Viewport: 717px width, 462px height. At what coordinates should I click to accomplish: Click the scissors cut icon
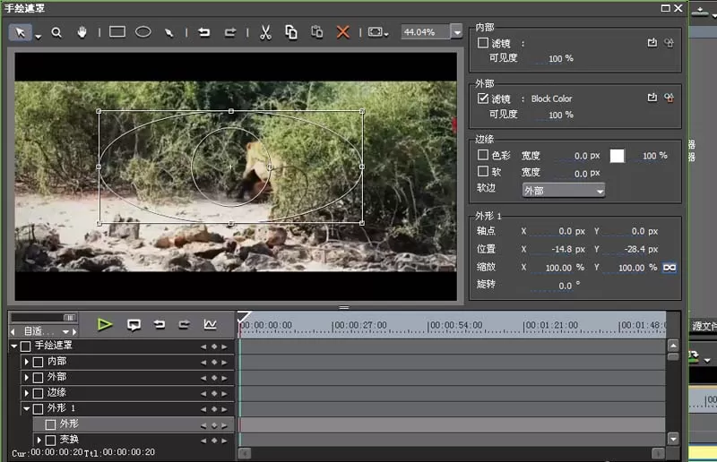point(265,32)
